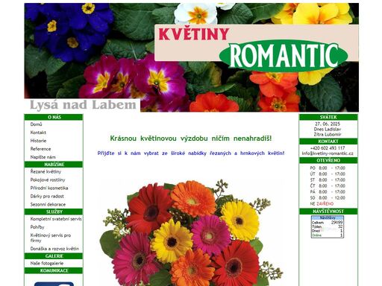Click the blue text Přijďte si k nám vybrat

(191, 153)
